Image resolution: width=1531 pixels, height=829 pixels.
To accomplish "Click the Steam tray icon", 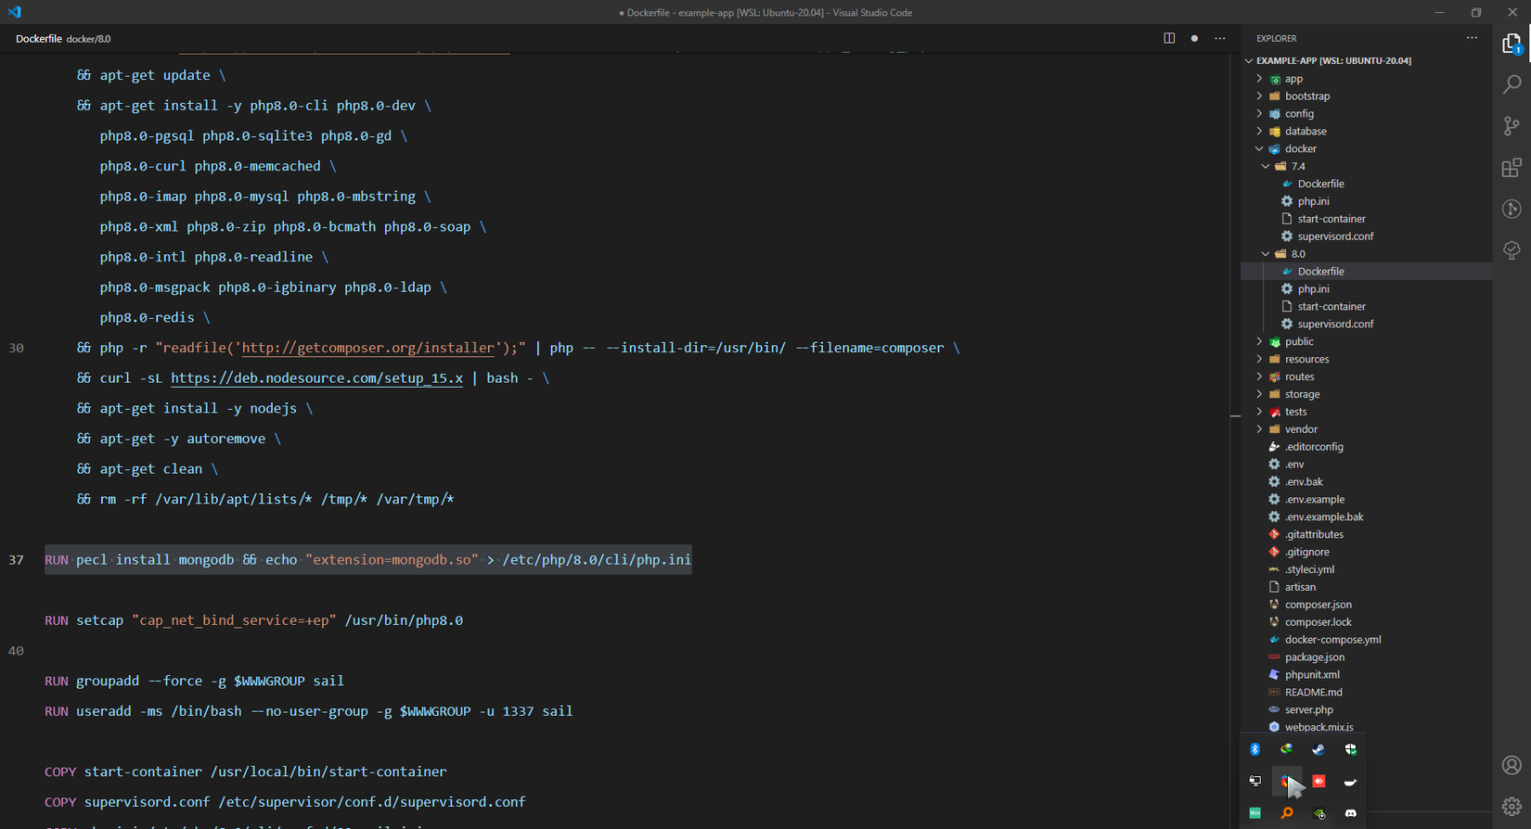I will [1319, 749].
